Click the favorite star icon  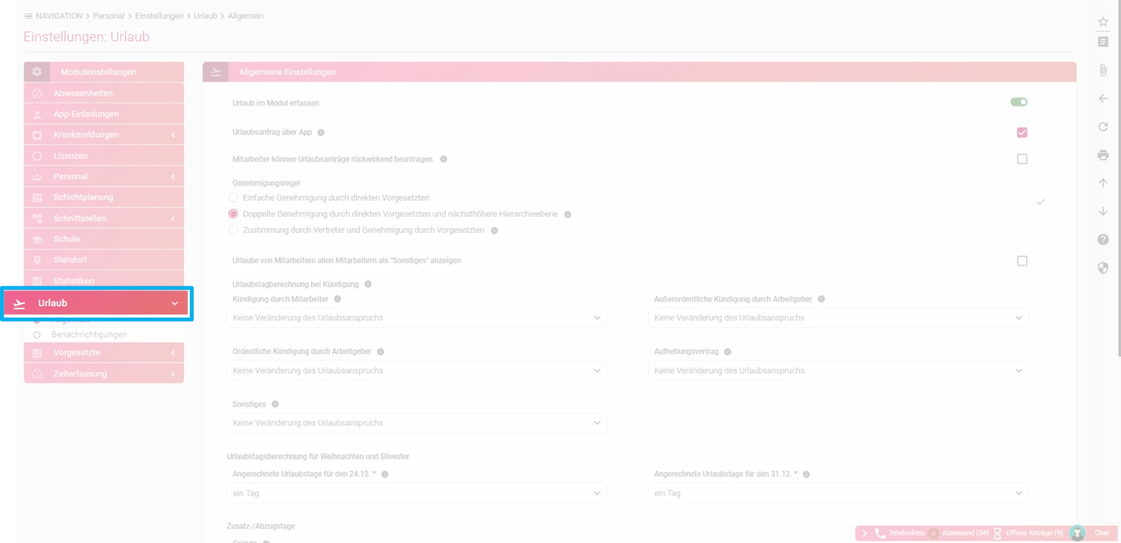[x=1103, y=22]
